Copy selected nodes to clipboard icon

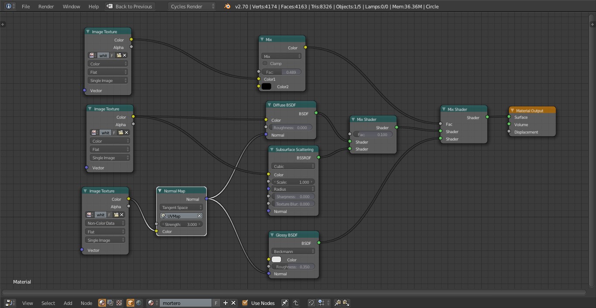(337, 303)
